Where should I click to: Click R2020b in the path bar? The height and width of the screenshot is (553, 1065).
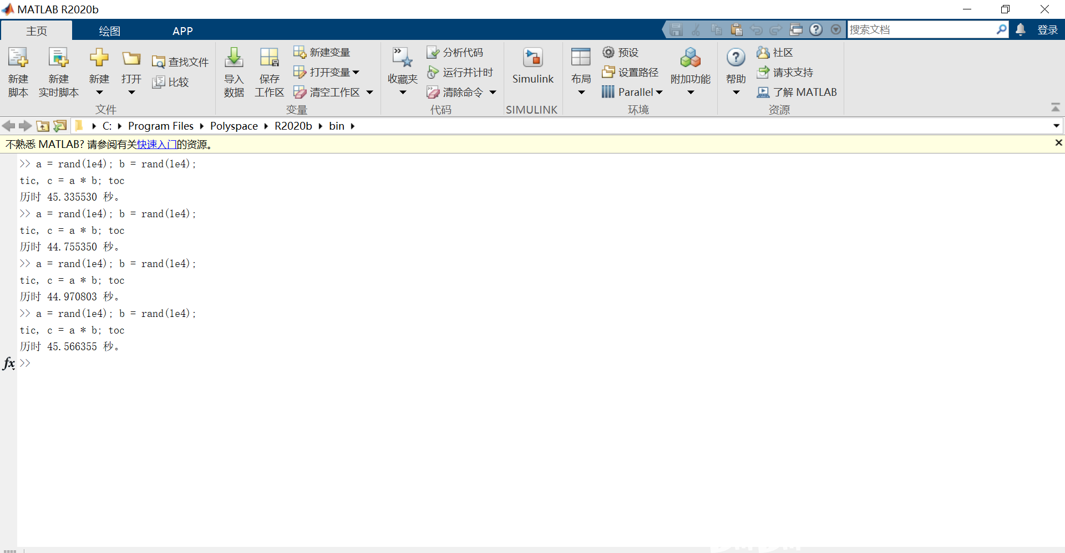click(293, 126)
